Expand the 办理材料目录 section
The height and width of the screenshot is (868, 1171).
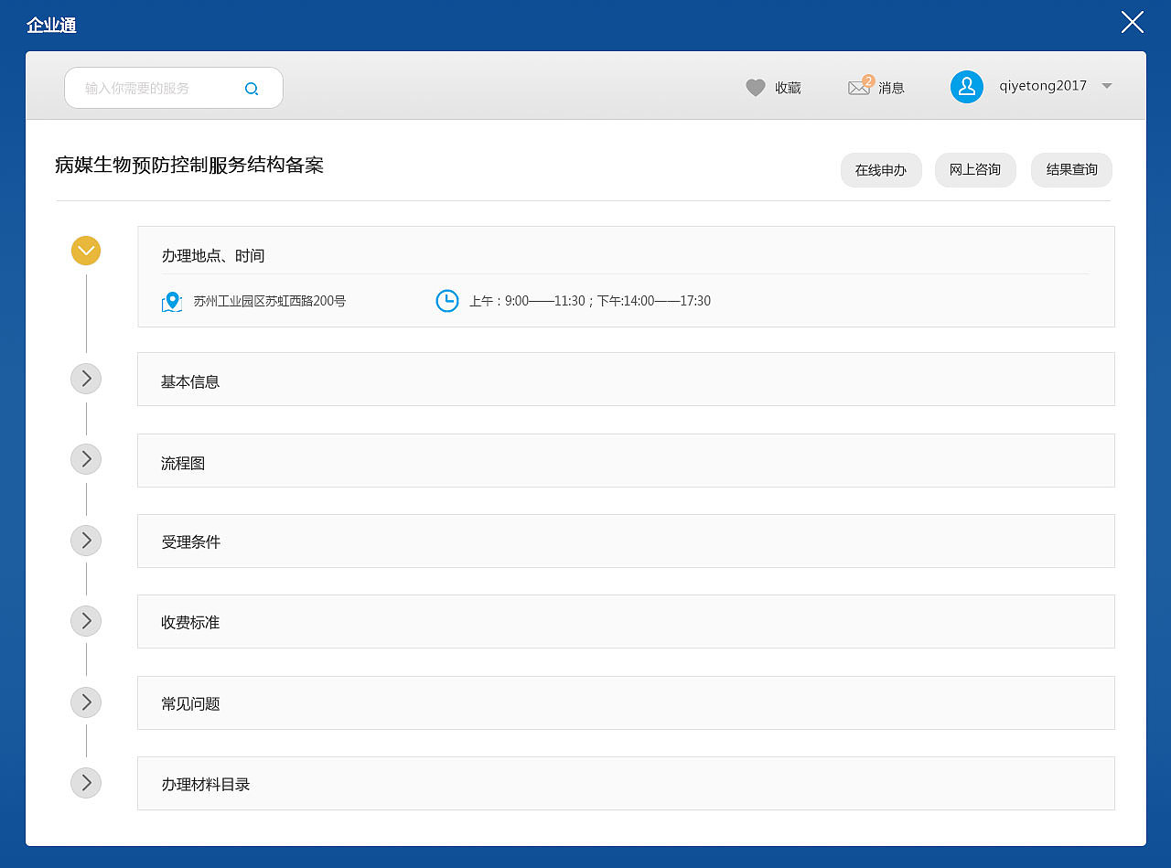click(85, 783)
